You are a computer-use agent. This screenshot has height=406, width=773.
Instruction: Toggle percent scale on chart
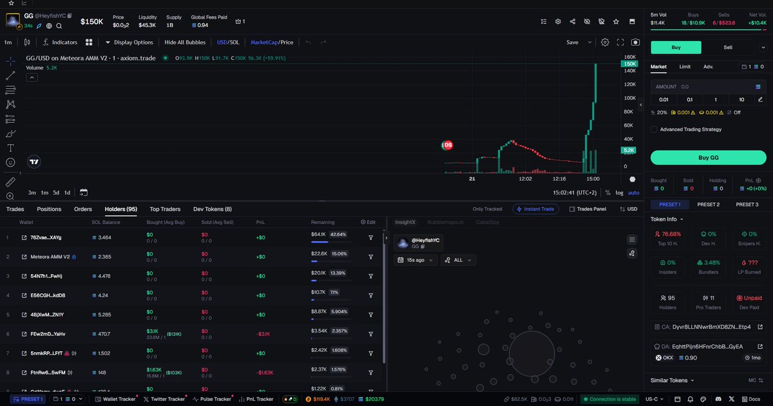click(x=607, y=192)
